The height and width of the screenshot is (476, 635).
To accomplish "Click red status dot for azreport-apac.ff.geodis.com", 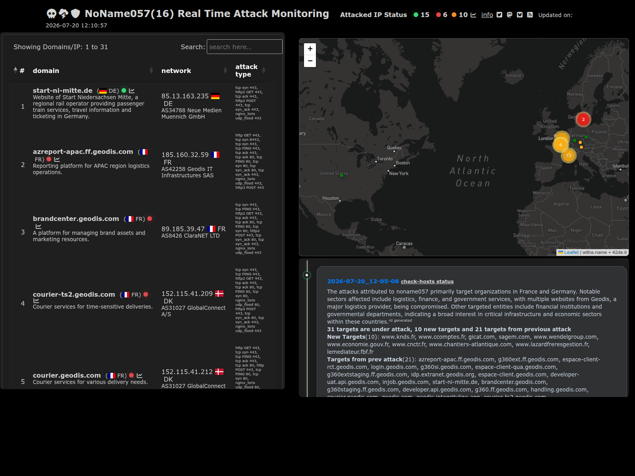I will click(49, 159).
